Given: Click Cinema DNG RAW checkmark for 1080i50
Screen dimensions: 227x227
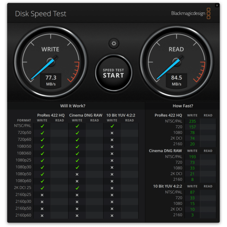Looking at the screenshot, I should click(77, 147).
